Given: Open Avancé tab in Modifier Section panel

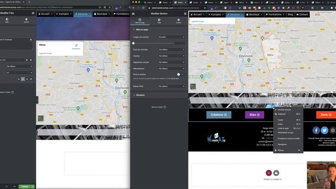Looking at the screenshot, I should point(178,21).
